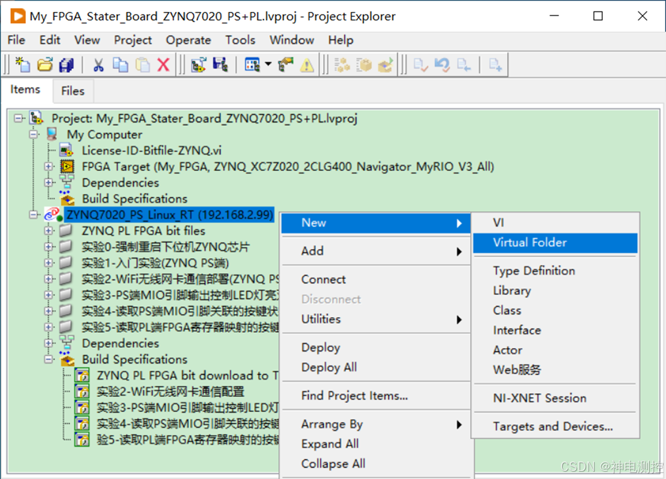Click the Build All boxes icon
Image resolution: width=666 pixels, height=479 pixels.
[342, 65]
